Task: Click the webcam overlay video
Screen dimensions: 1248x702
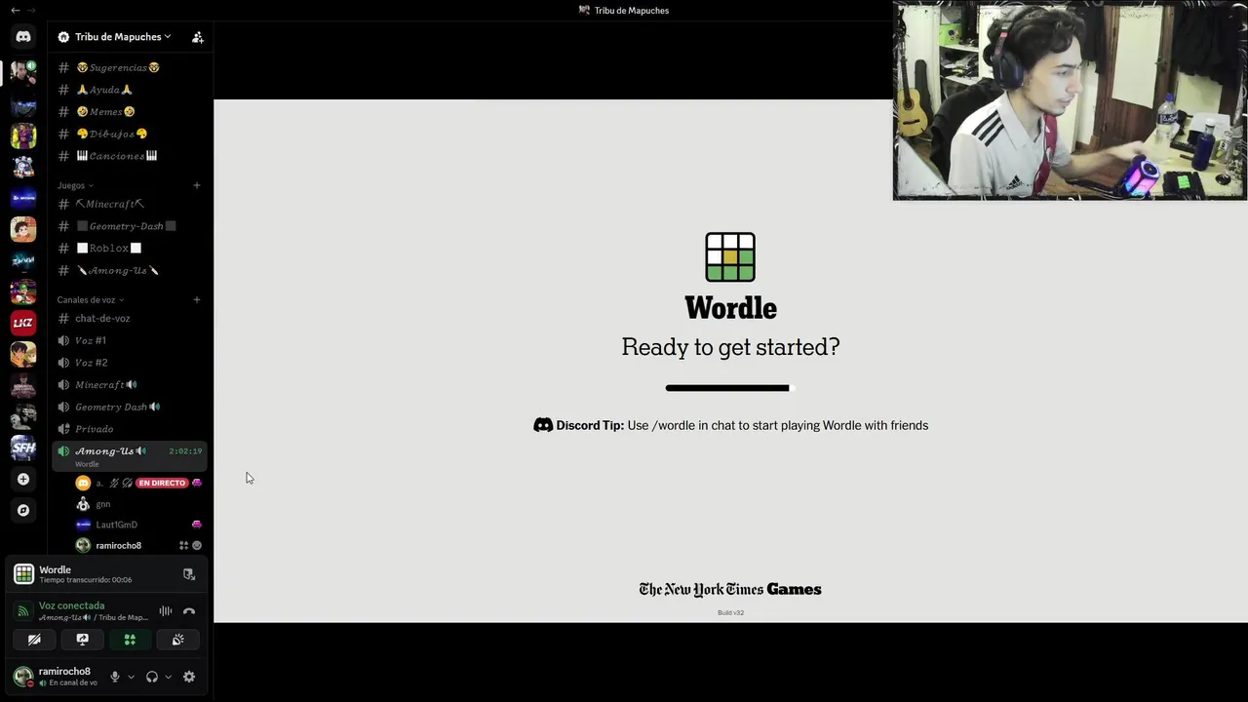Action: [x=1070, y=100]
